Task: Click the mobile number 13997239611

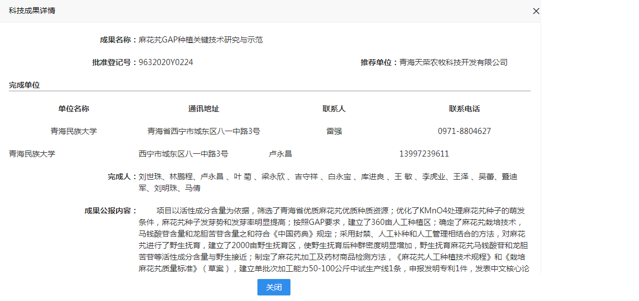Action: [424, 154]
